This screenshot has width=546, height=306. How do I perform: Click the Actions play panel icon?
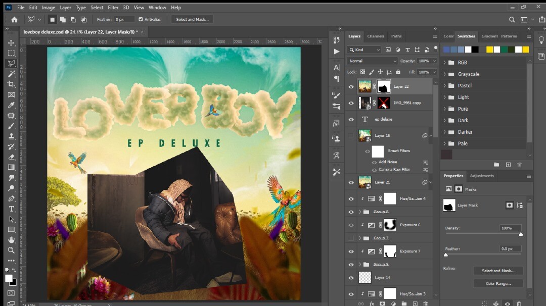(x=336, y=52)
